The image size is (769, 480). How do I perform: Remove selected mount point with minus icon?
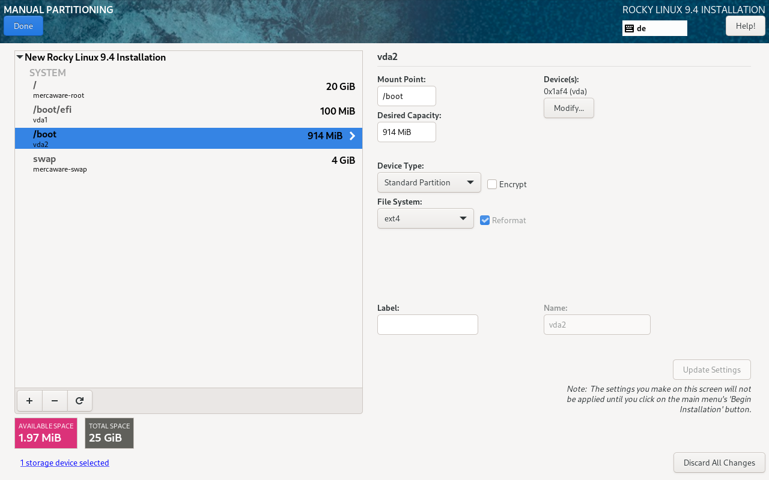pos(55,401)
